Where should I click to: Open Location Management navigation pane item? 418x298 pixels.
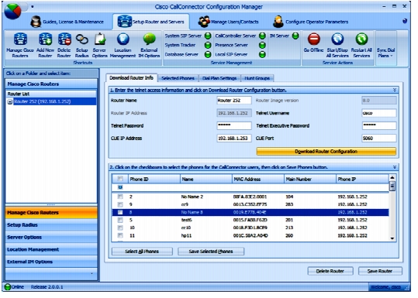[51, 249]
